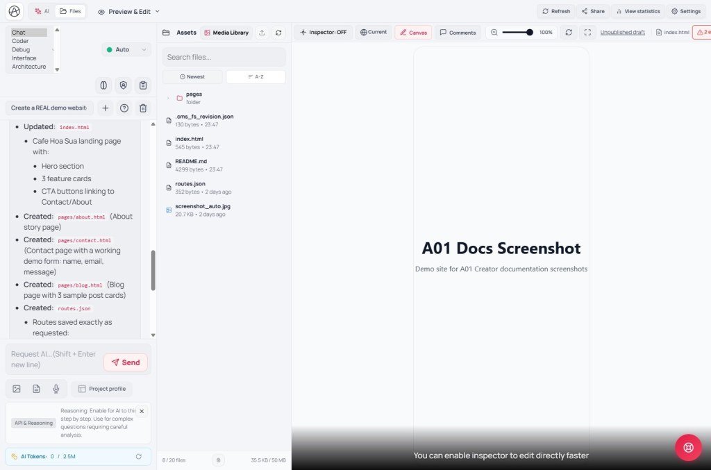Select Coder mode in the list
711x470 pixels.
click(29, 41)
